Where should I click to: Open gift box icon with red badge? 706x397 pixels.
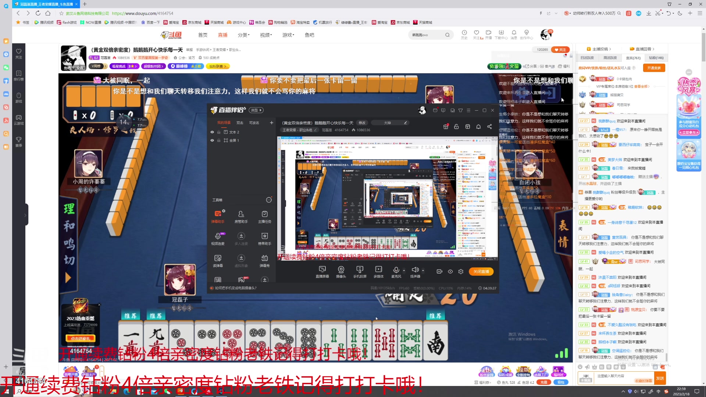point(446,126)
